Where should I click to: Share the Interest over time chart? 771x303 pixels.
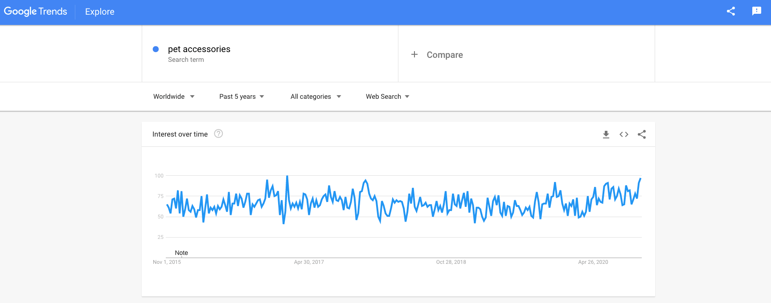point(642,134)
